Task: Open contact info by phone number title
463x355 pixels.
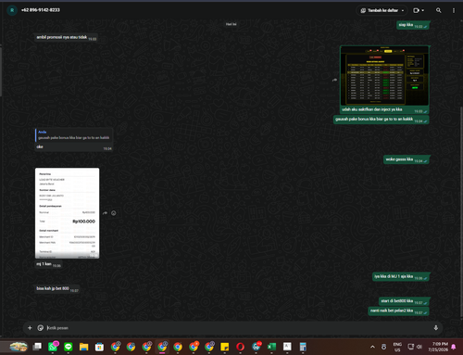Action: [x=41, y=10]
